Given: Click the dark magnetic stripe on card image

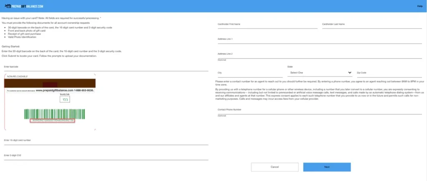Looking at the screenshot, I should [x=51, y=83].
